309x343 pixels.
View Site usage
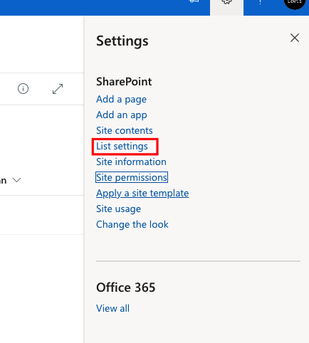[118, 209]
